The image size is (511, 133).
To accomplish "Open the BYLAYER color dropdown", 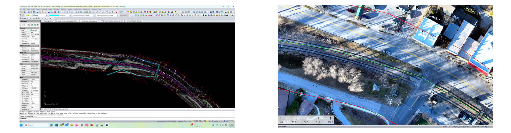I will click(70, 15).
